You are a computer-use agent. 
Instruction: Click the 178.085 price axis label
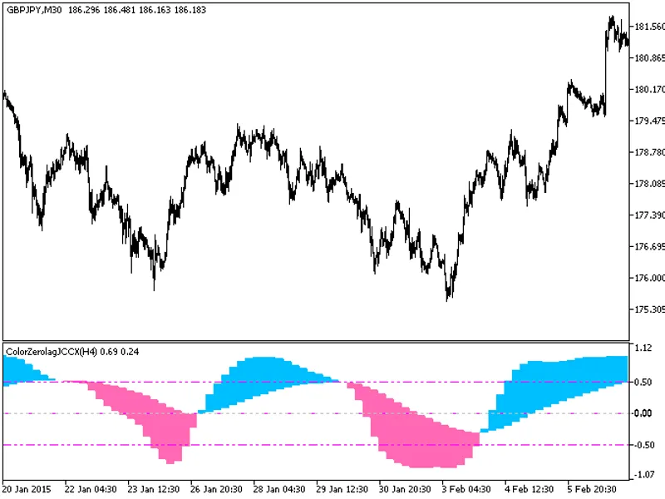click(x=649, y=183)
